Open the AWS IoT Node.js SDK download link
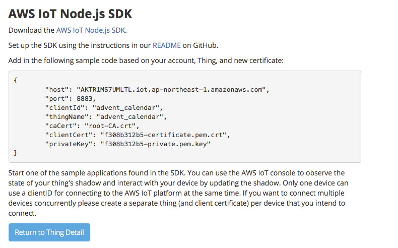The width and height of the screenshot is (398, 248). coord(91,30)
